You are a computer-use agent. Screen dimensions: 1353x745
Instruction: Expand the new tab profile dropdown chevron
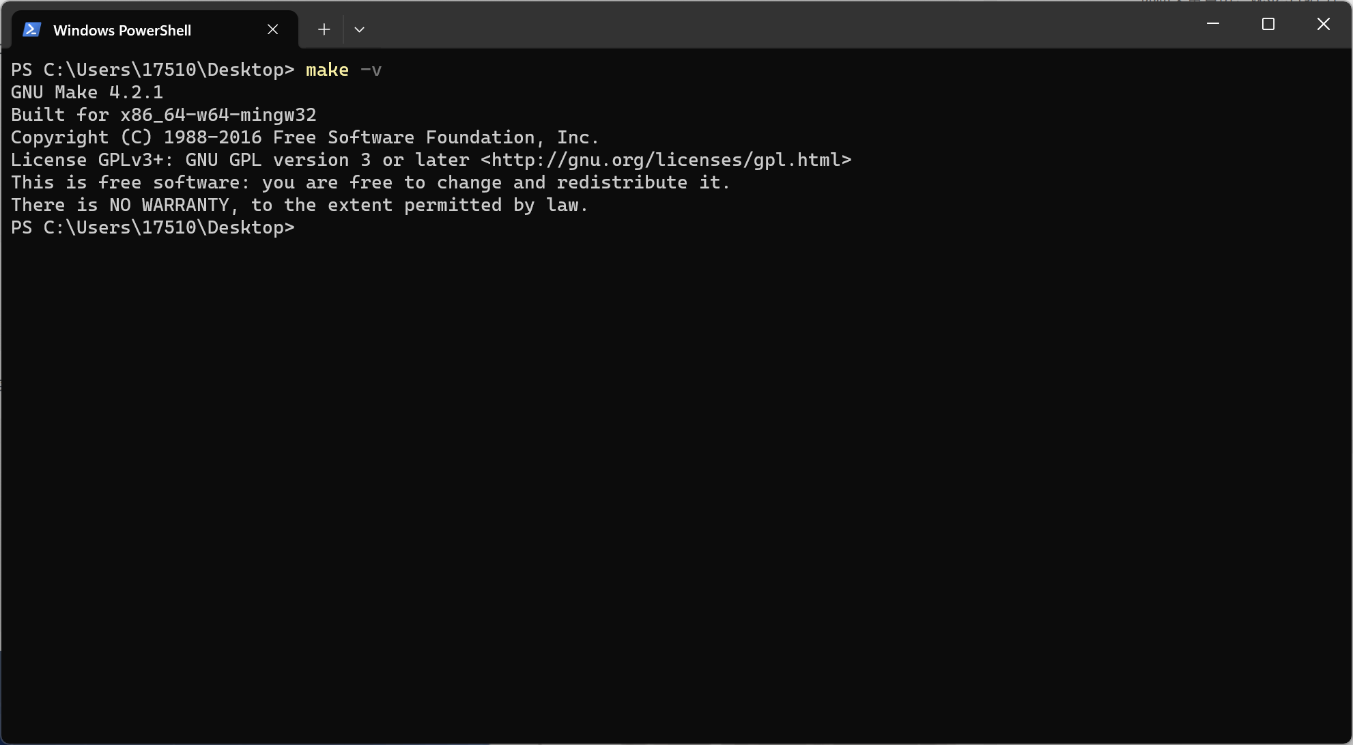click(x=360, y=29)
